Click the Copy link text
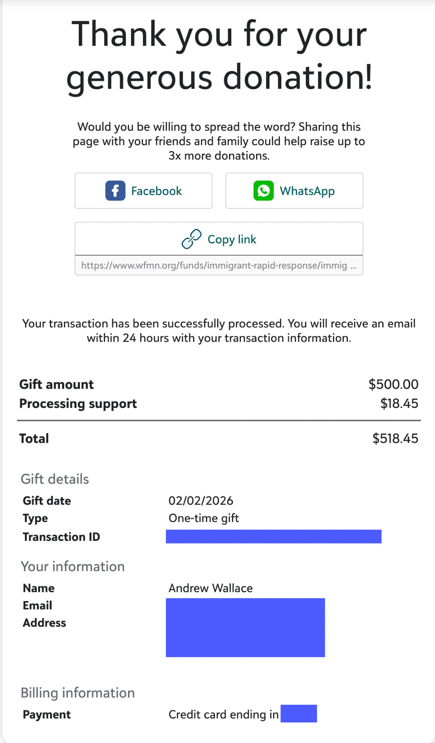Image resolution: width=435 pixels, height=743 pixels. pyautogui.click(x=232, y=239)
